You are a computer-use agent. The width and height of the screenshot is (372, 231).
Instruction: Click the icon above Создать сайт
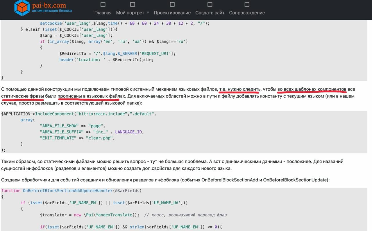(x=210, y=4)
